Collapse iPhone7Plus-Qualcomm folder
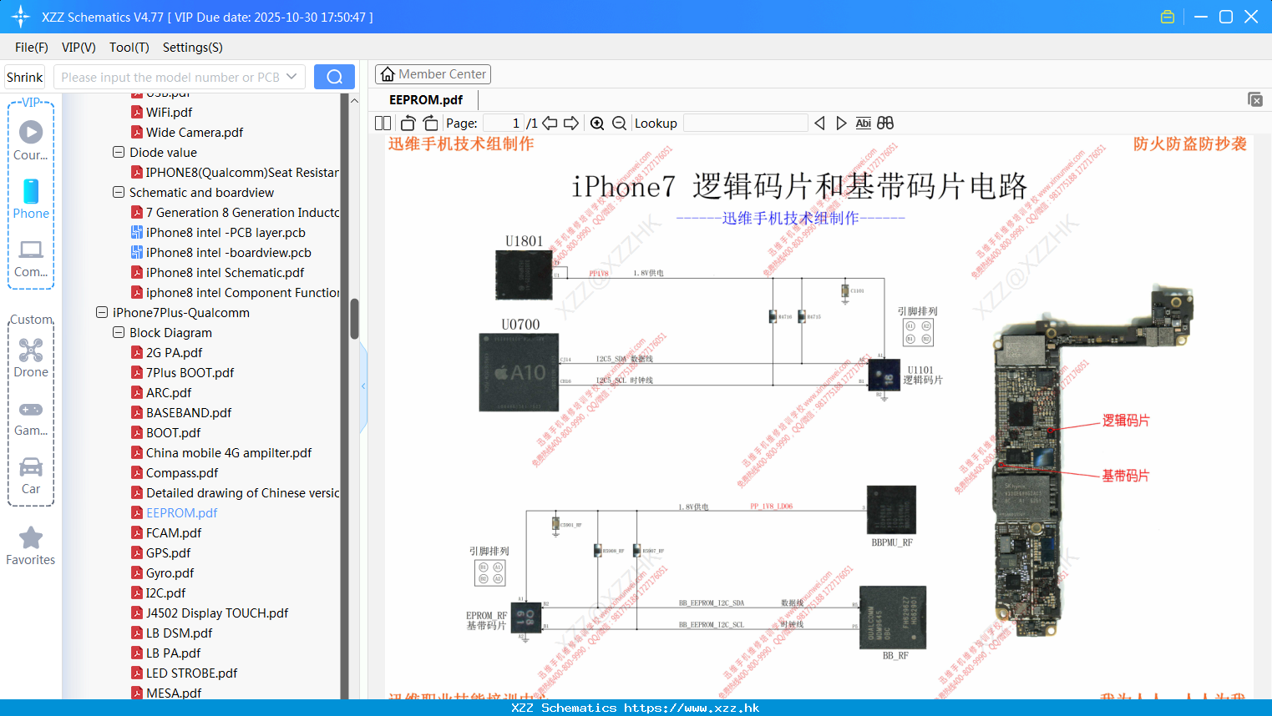1272x716 pixels. click(x=102, y=312)
